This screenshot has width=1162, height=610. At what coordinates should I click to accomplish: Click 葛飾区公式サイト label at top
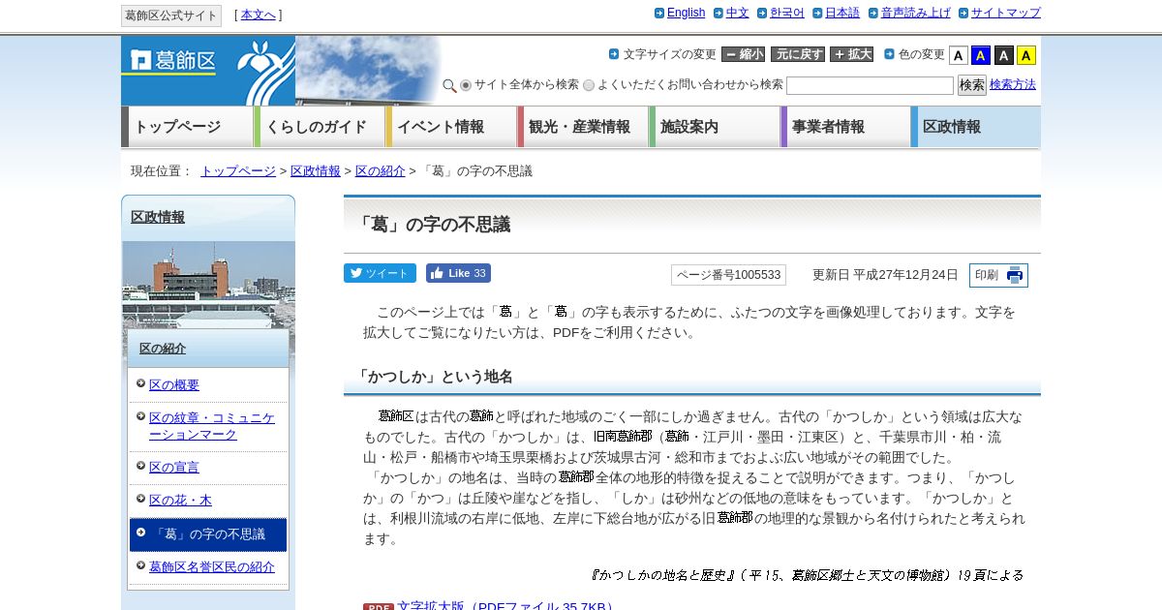point(171,15)
